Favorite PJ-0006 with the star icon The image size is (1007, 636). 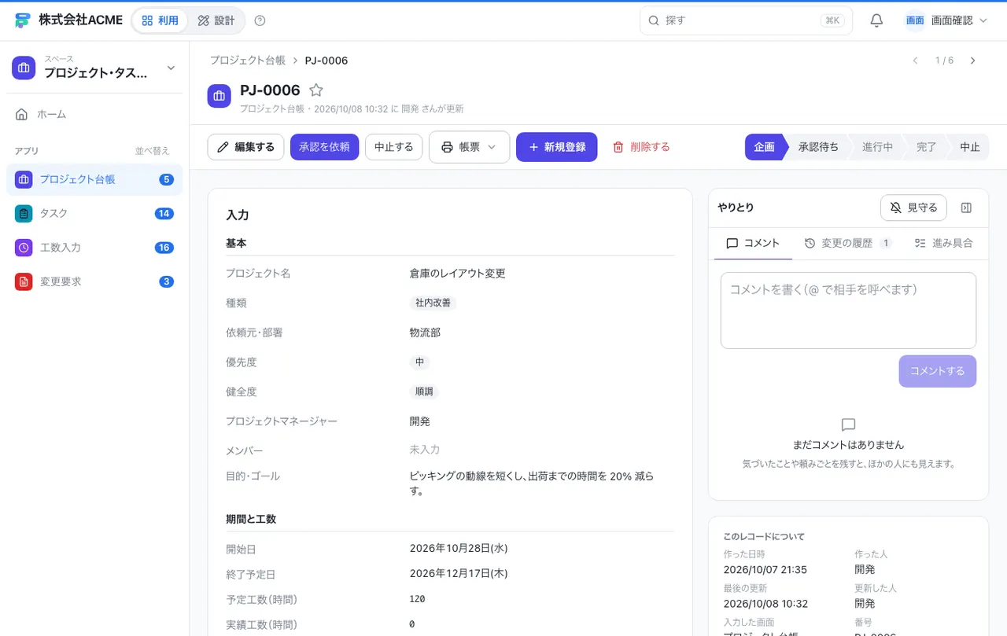[x=316, y=90]
